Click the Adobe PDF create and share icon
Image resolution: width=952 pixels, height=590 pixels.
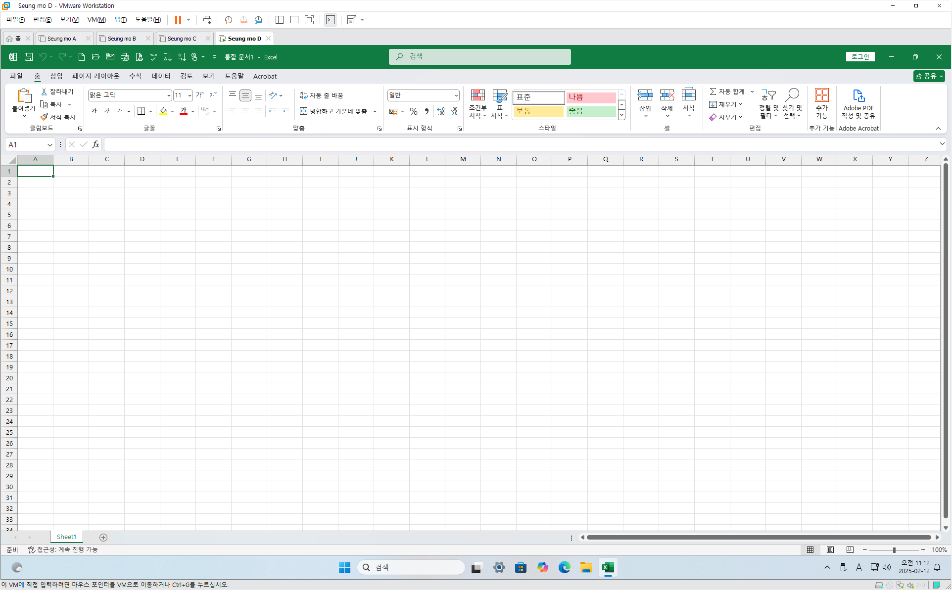click(858, 95)
